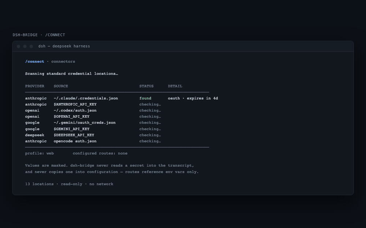Click 'openai' provider in ~/.codex/auth.json row
Image resolution: width=366 pixels, height=228 pixels.
tap(32, 110)
